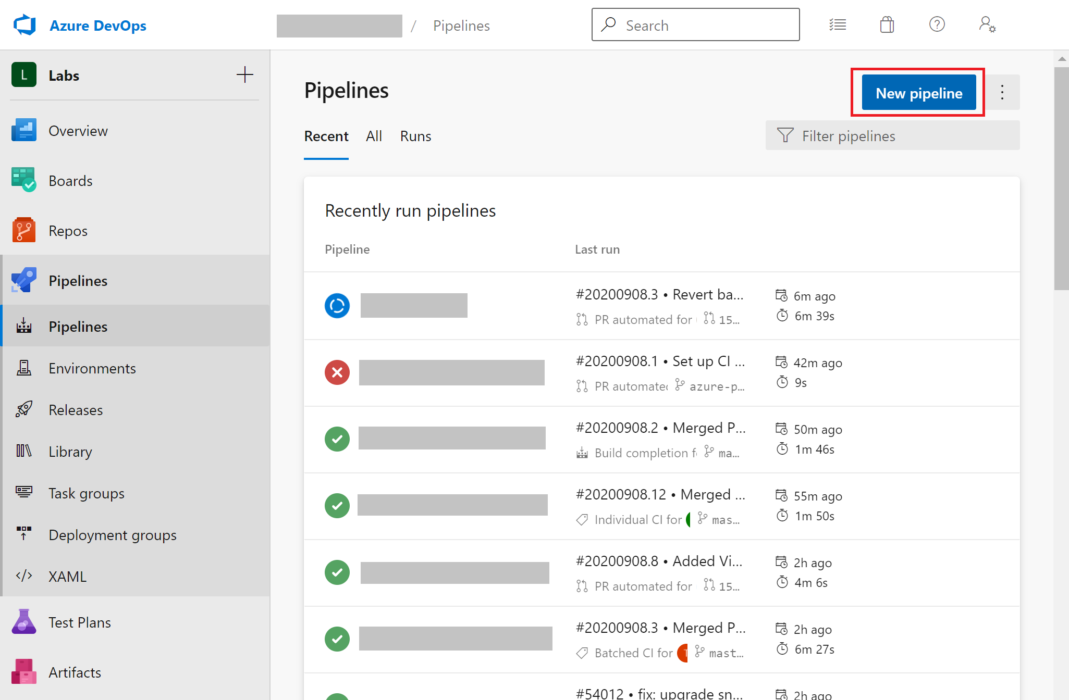Collapse the Pipelines hub group
This screenshot has height=700, width=1069.
point(136,280)
